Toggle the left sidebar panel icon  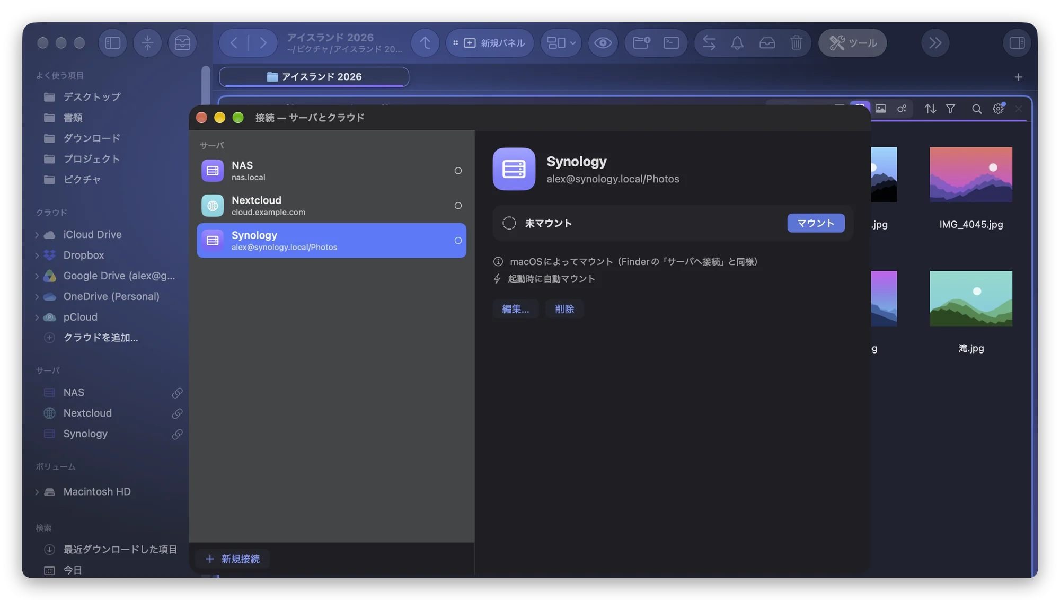[x=112, y=43]
